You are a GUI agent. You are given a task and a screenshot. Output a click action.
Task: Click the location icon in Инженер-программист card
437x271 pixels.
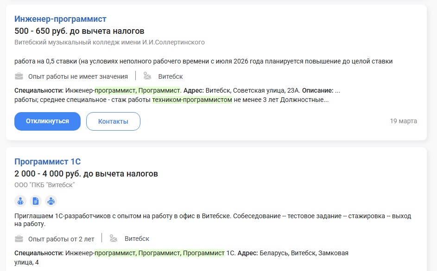[x=147, y=76]
